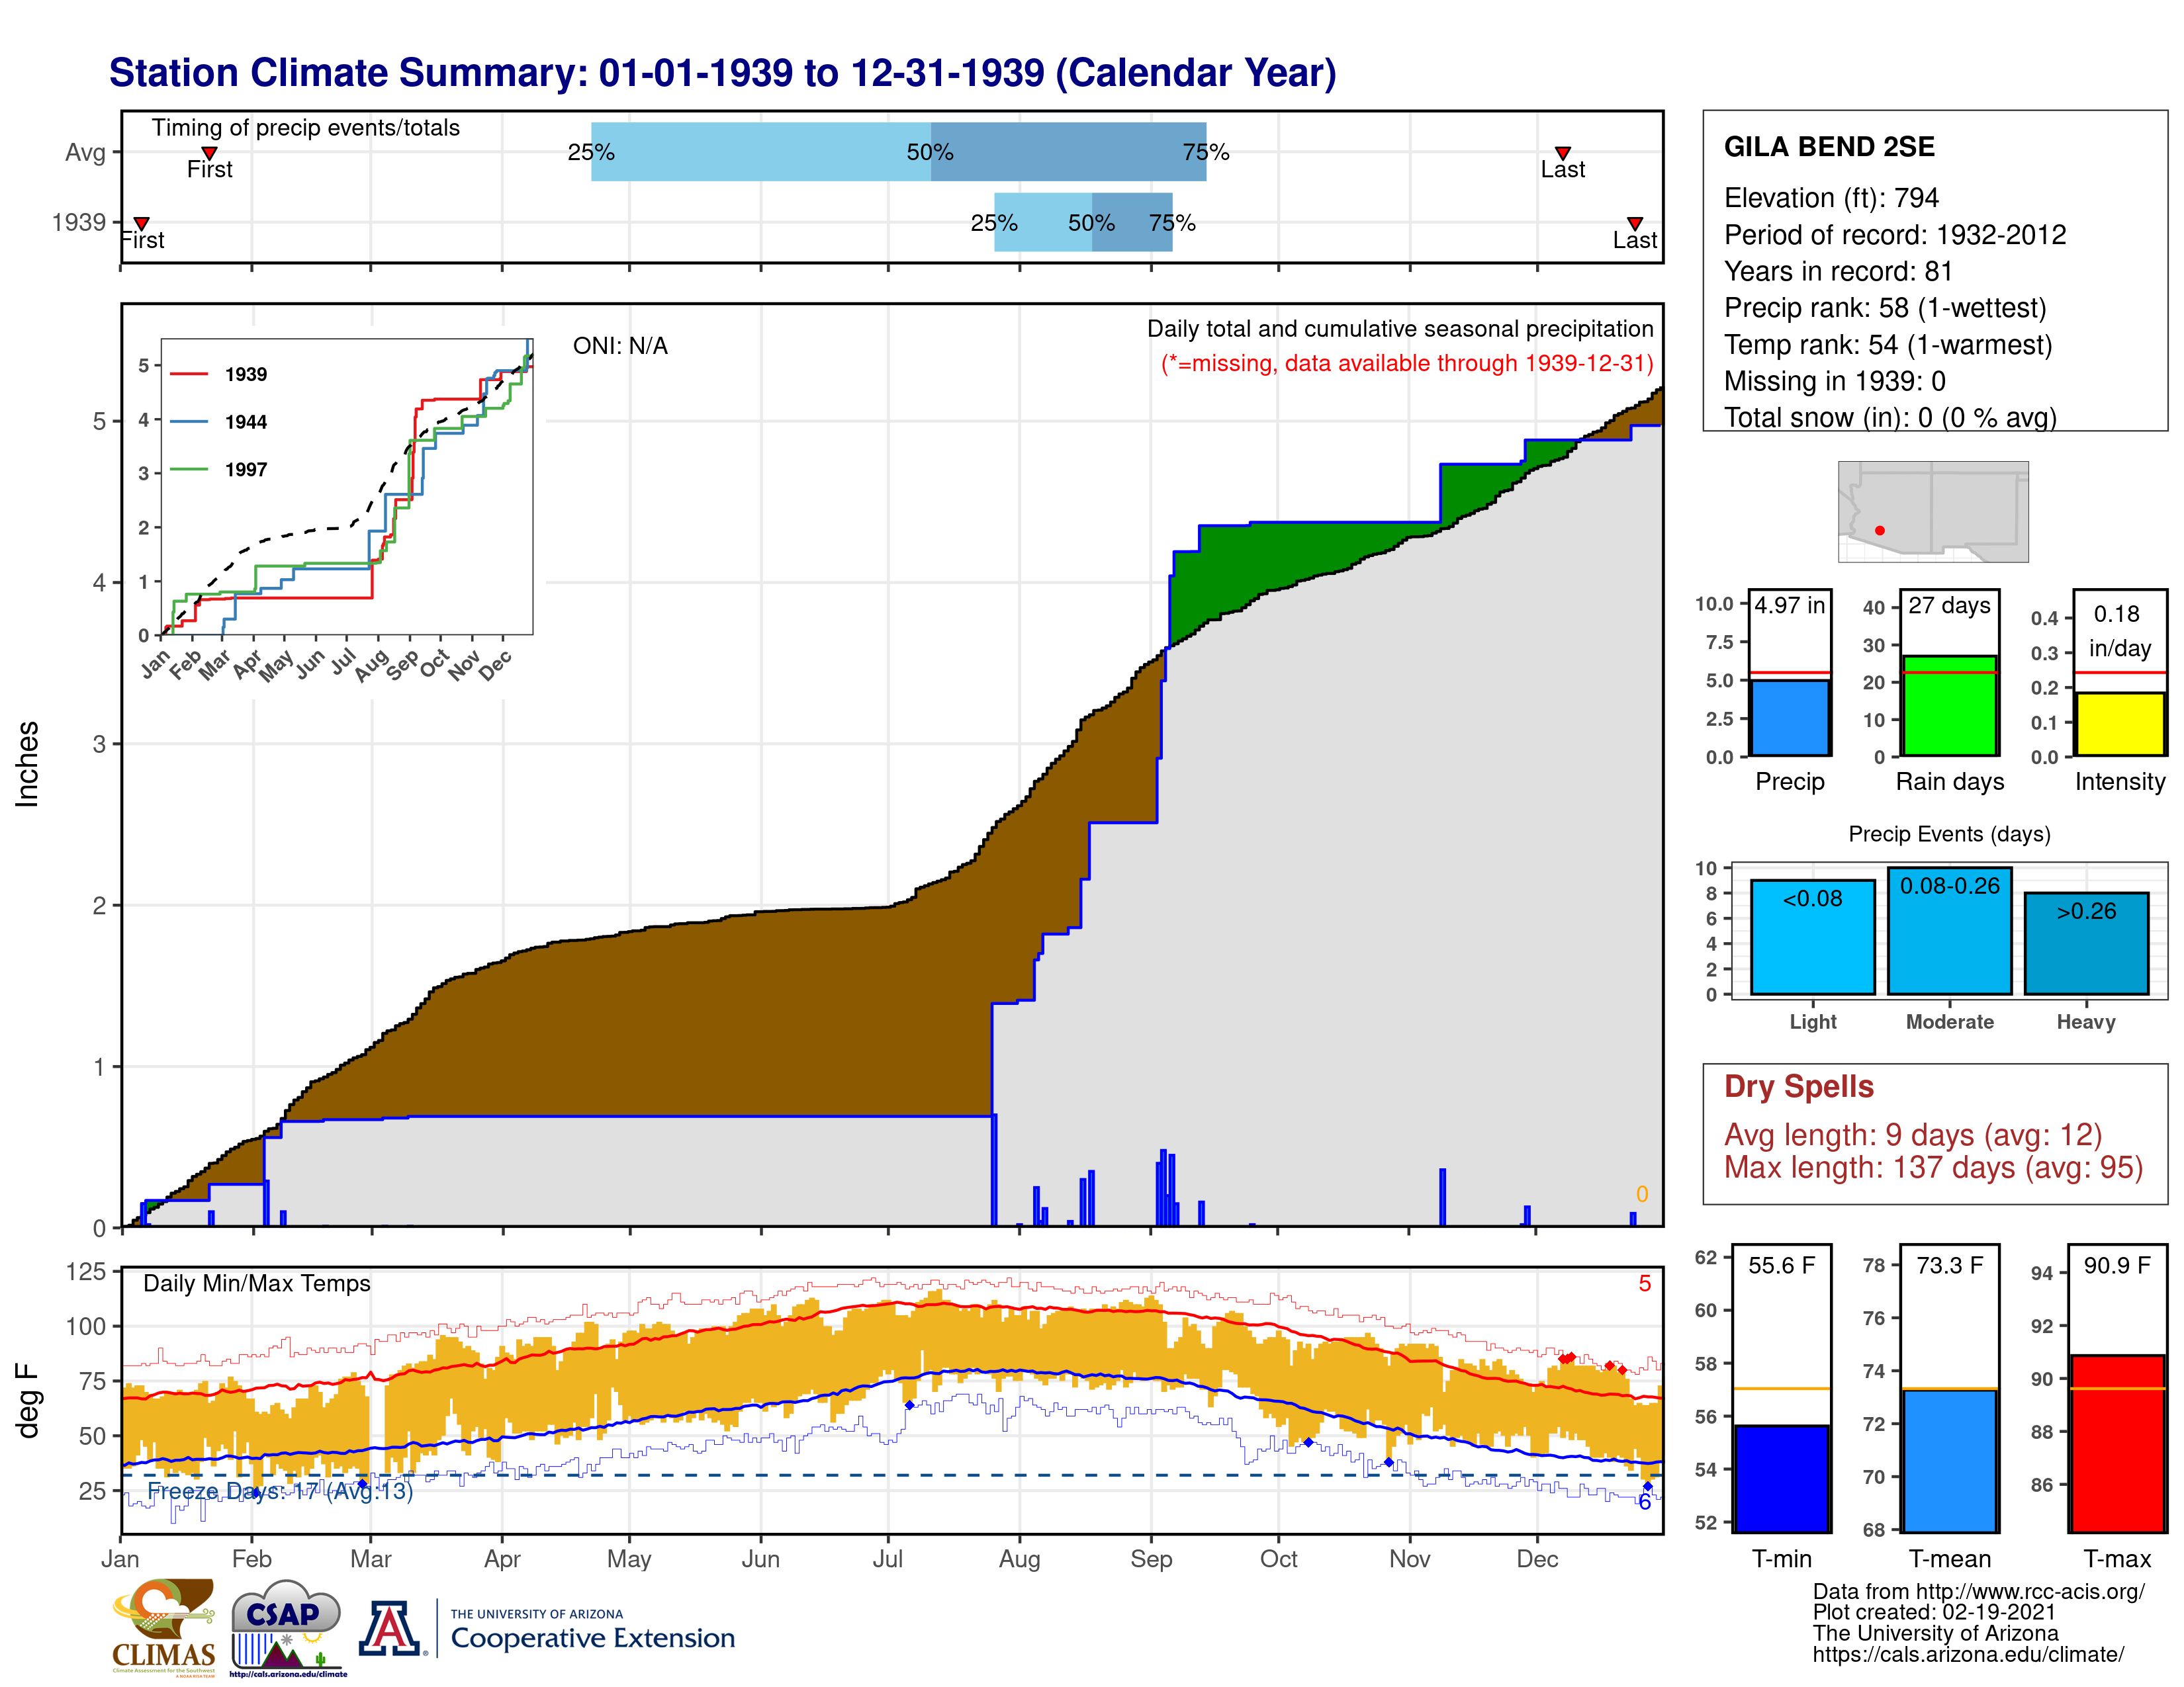Click the yellow Intensity bar
Viewport: 2184px width, 1687px height.
tap(2120, 724)
